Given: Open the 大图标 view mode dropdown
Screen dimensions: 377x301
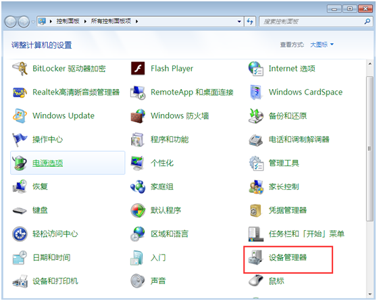Looking at the screenshot, I should pos(322,45).
